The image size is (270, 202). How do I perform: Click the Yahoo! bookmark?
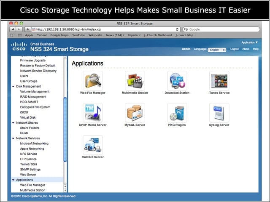(x=42, y=35)
